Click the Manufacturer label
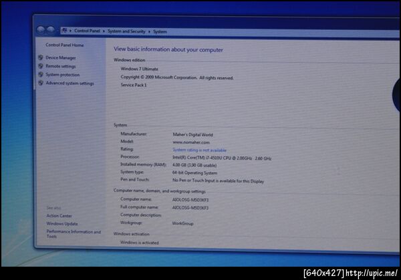This screenshot has width=401, height=280. [x=134, y=133]
